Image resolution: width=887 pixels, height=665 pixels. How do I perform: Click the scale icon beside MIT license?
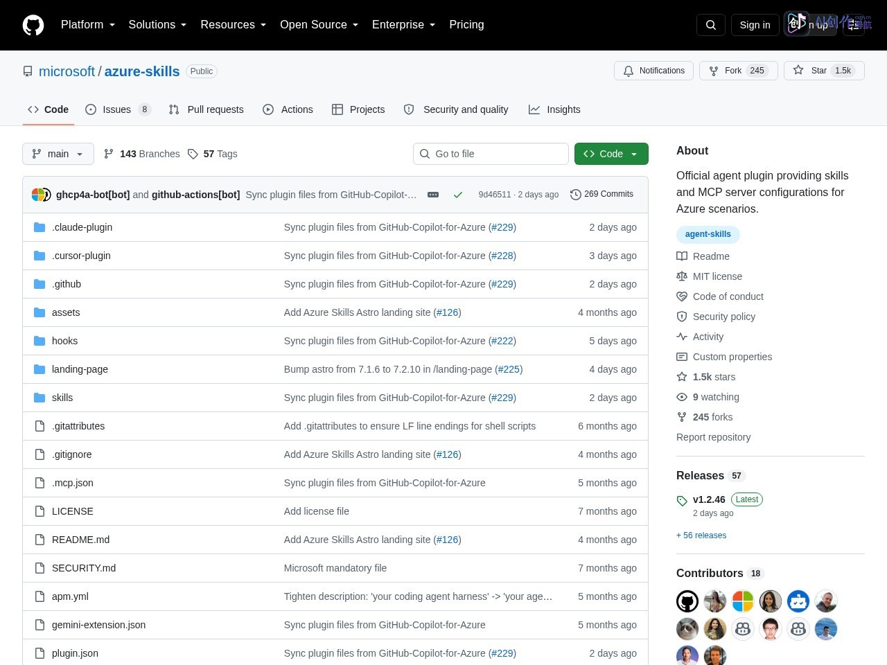point(682,276)
